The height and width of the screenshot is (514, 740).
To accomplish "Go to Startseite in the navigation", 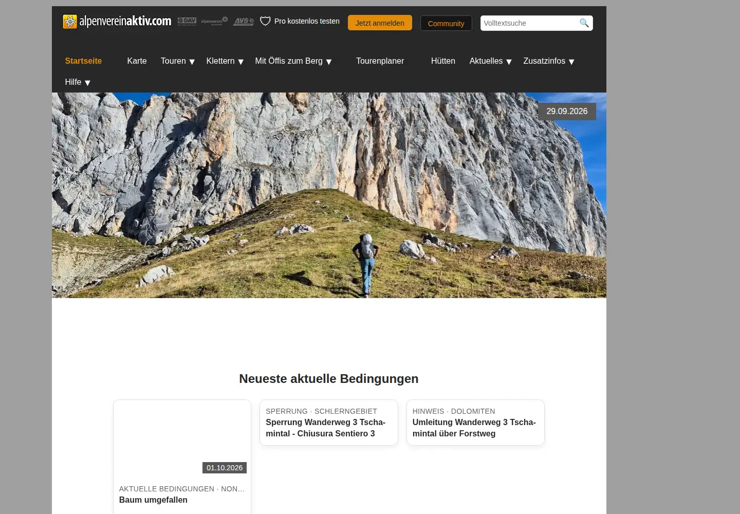I will 83,61.
